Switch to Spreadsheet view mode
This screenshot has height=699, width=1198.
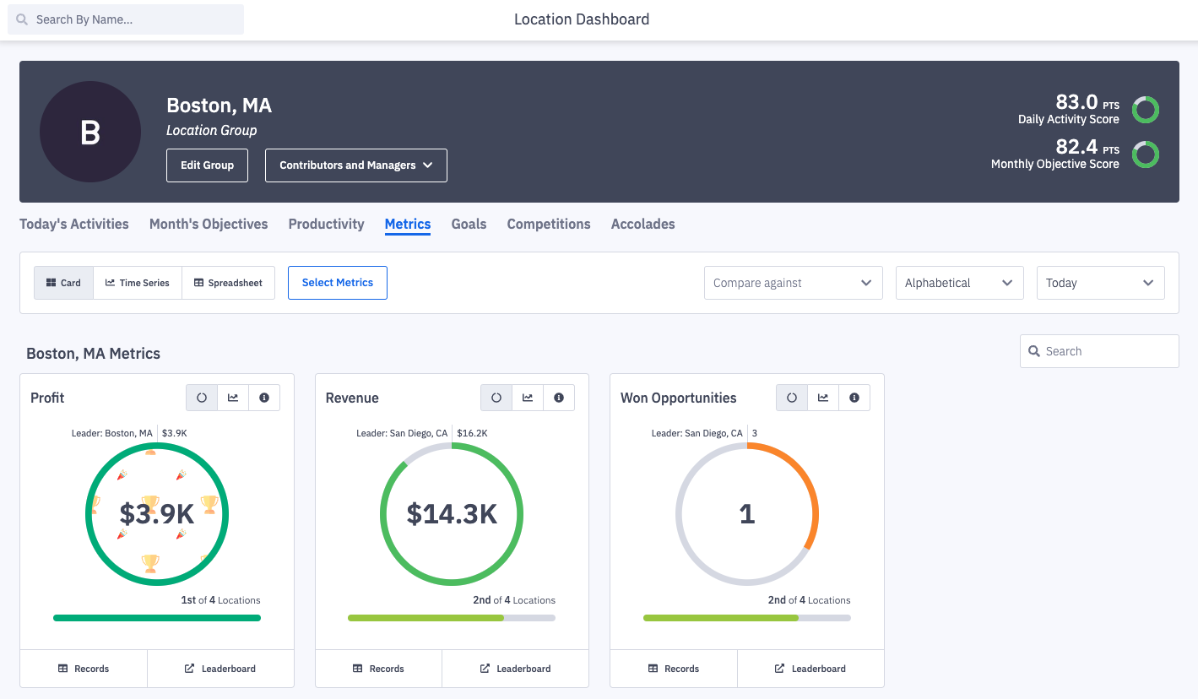(229, 283)
